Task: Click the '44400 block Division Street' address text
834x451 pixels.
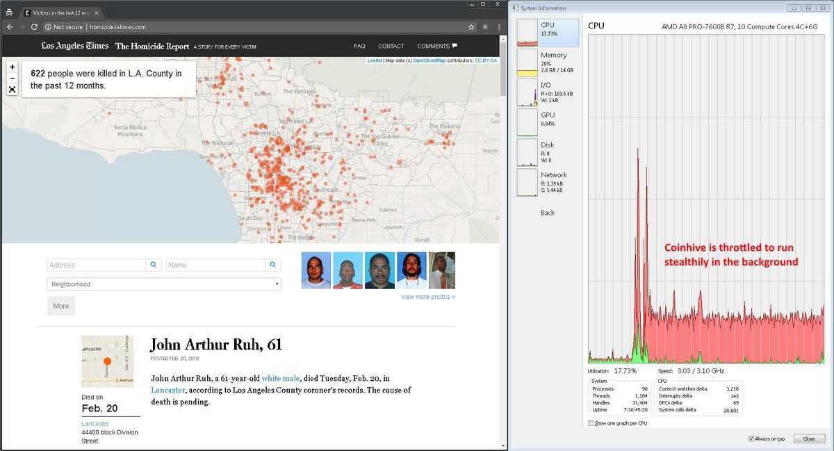Action: [x=110, y=436]
